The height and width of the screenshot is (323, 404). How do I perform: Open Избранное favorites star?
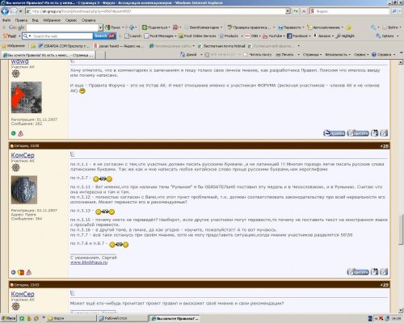click(4, 46)
